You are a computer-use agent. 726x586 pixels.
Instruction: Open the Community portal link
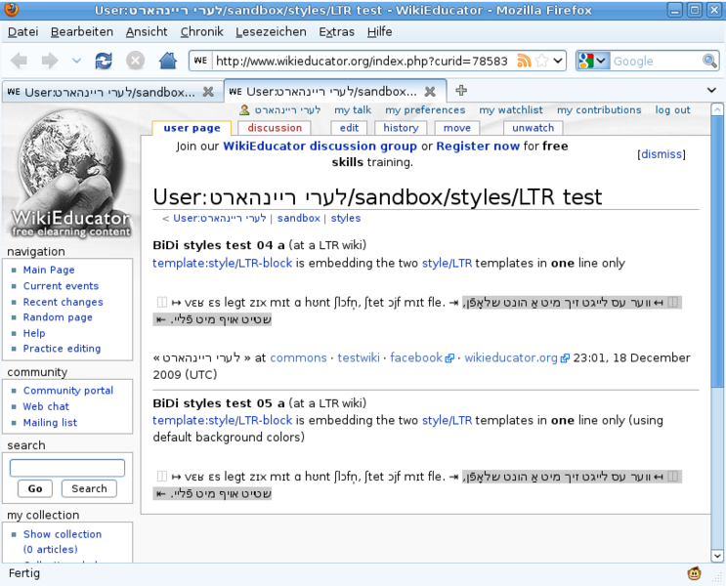pyautogui.click(x=68, y=391)
